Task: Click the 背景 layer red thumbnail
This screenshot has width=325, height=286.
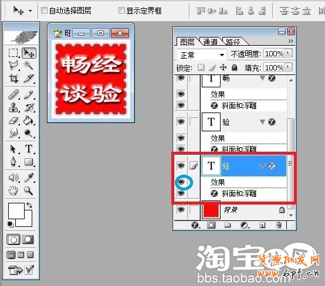Action: pos(211,210)
